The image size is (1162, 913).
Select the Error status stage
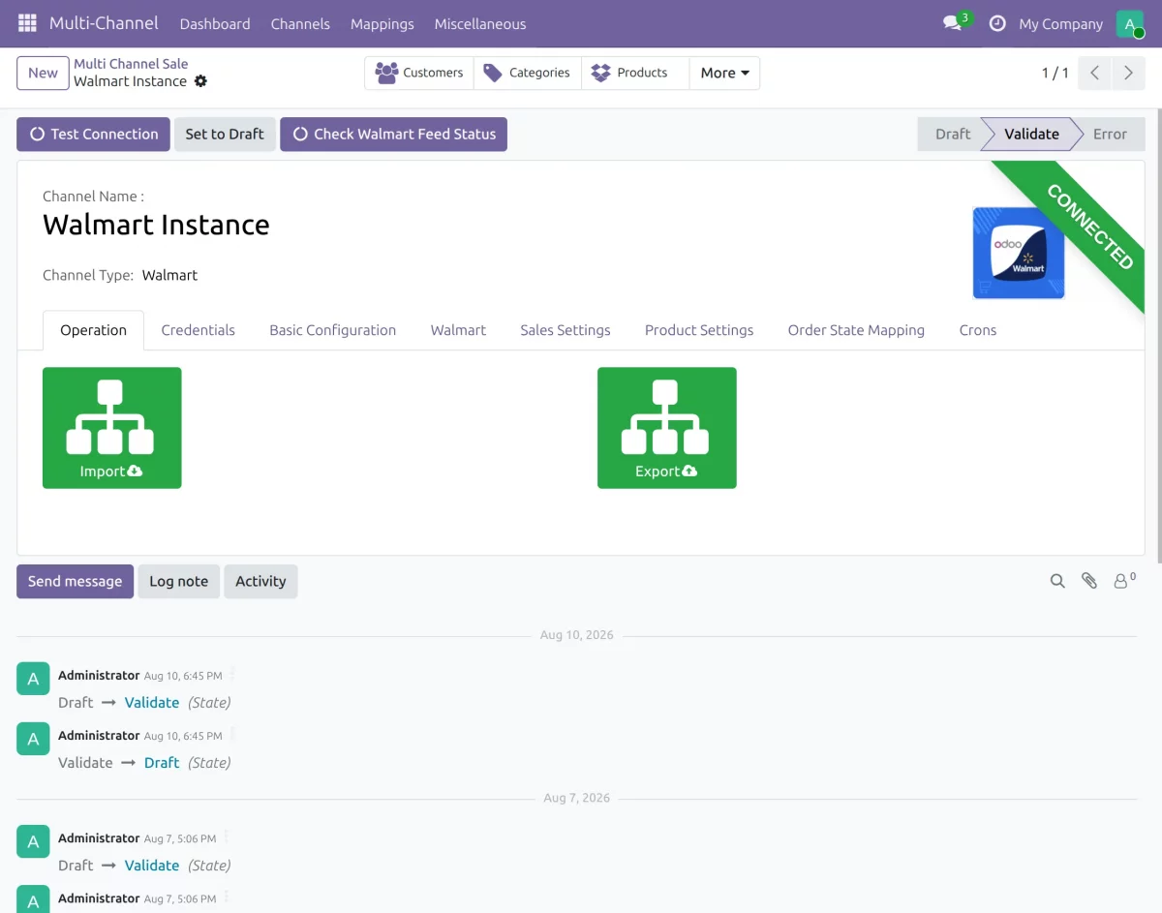[x=1110, y=134]
